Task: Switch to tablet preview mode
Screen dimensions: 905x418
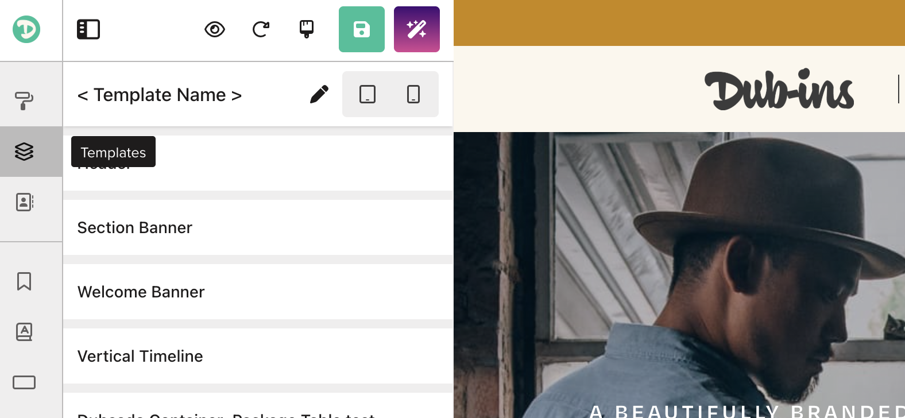Action: point(368,94)
